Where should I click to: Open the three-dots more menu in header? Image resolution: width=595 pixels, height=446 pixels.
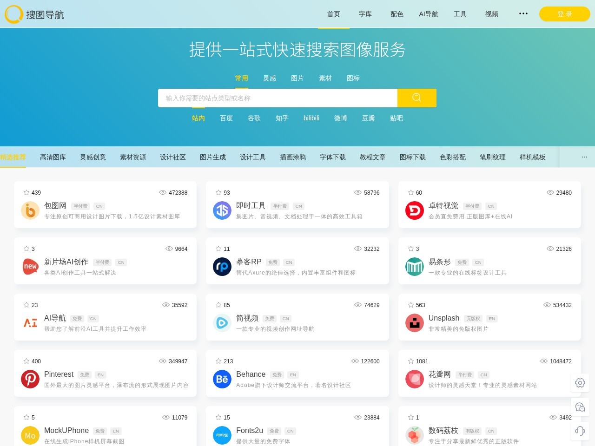[x=523, y=13]
